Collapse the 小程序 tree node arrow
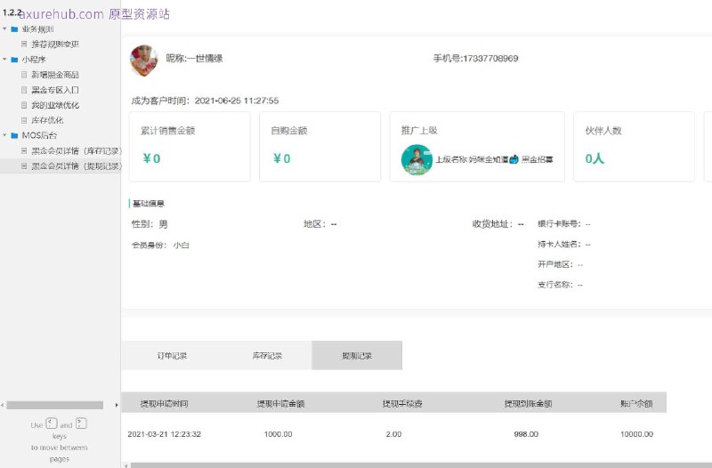 coord(4,60)
